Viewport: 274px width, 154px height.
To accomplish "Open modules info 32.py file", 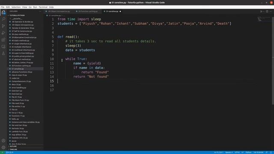I will click(20, 138).
